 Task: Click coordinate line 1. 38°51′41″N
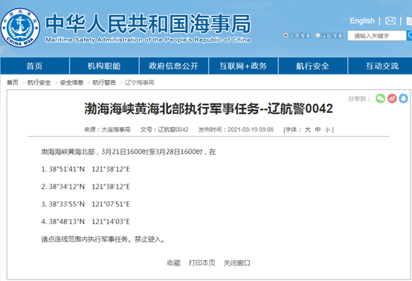(86, 169)
